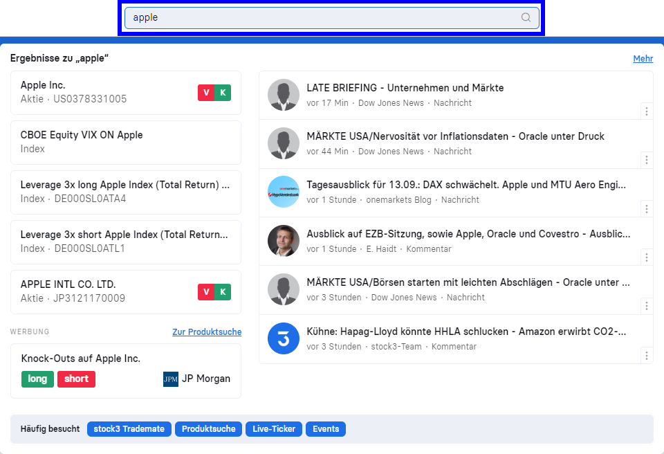
Task: Open Leverage 3x short Apple Index result
Action: pos(126,242)
